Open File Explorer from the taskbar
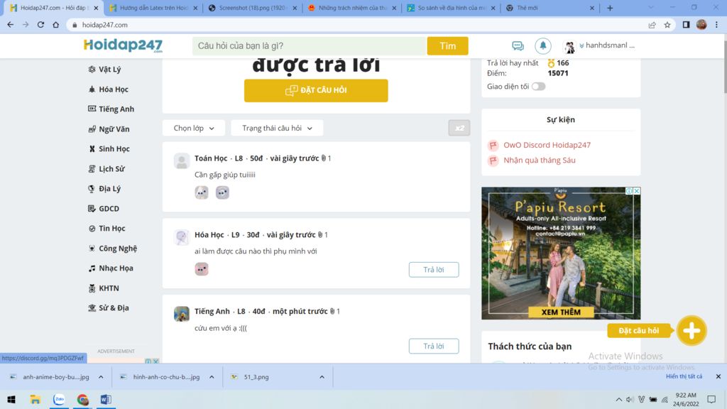Screen dimensions: 727x409 click(35, 399)
